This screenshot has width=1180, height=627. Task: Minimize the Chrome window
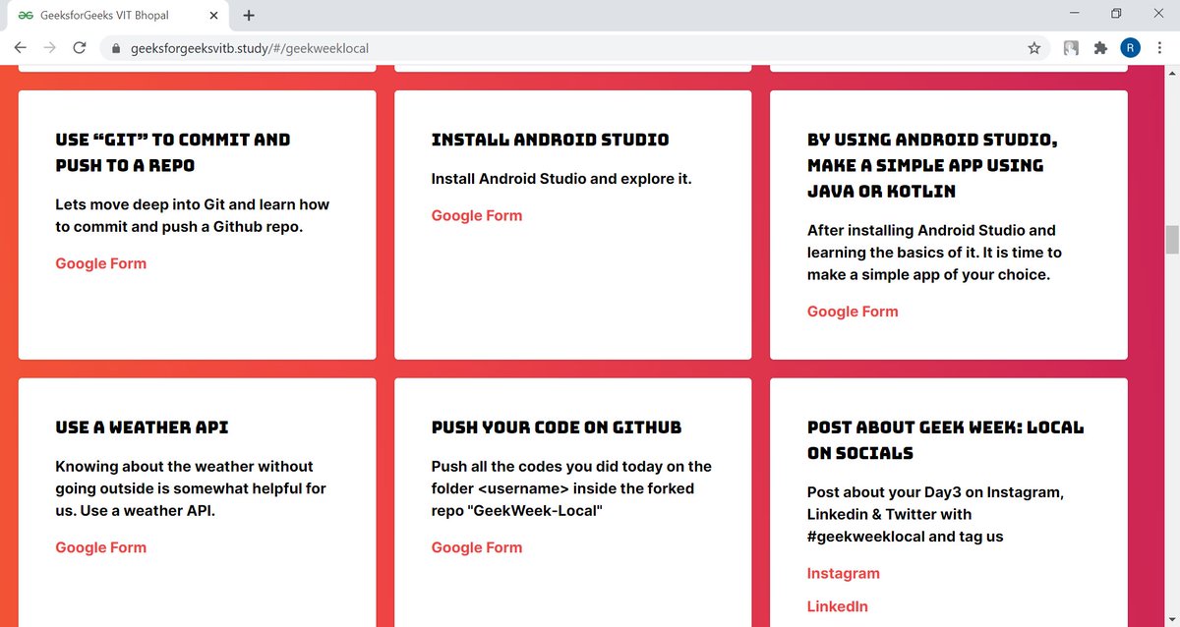(1073, 14)
